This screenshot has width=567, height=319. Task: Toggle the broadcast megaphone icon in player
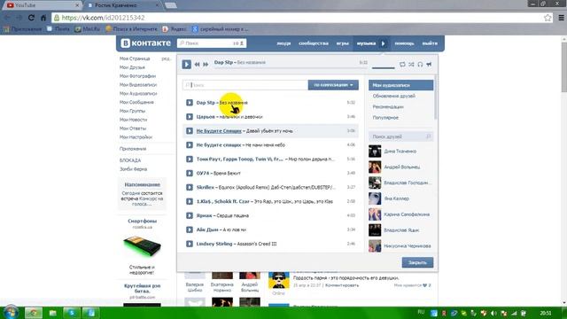(429, 65)
